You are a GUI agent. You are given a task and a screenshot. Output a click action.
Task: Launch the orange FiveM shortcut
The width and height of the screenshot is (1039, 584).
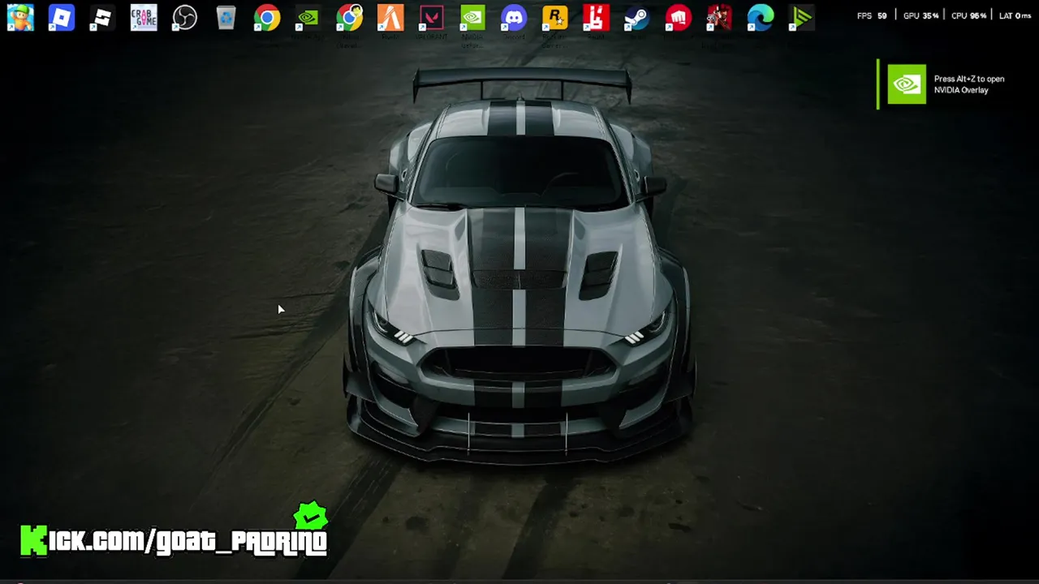tap(390, 17)
